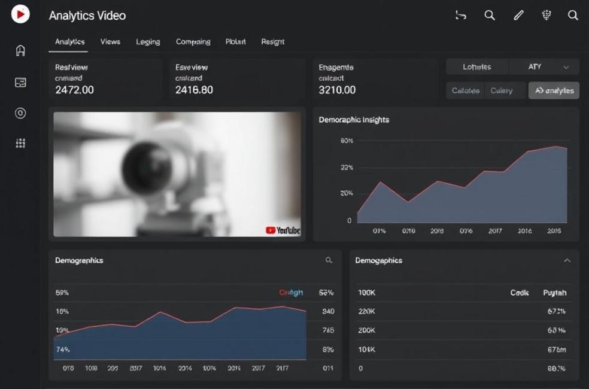Select the circular target icon in the sidebar
This screenshot has width=589, height=389.
[20, 113]
